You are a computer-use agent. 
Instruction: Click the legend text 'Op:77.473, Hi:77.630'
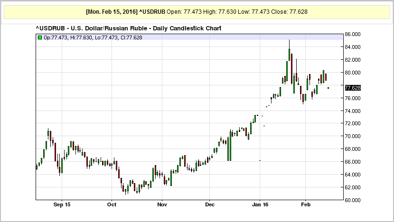68,37
